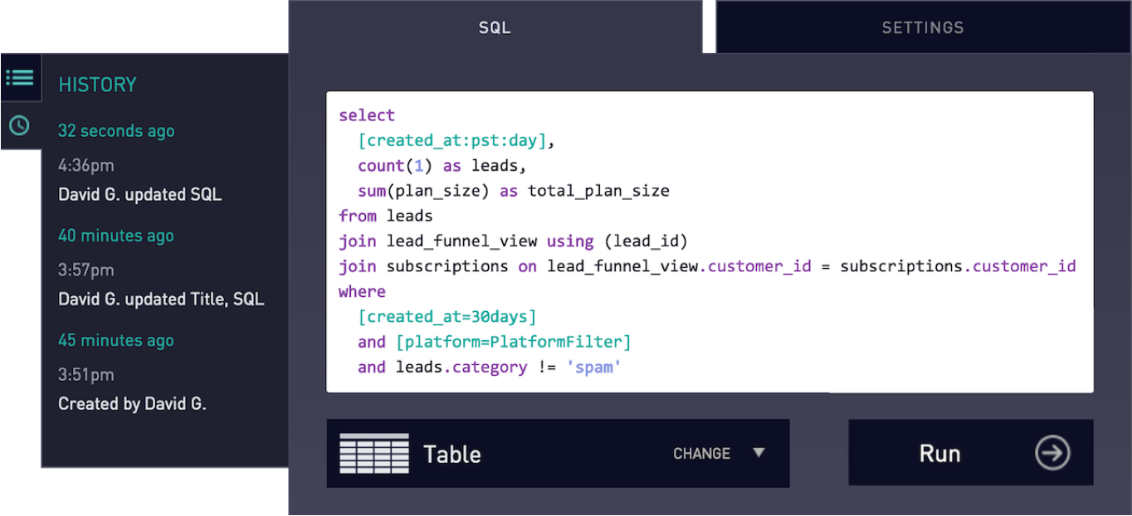1132x516 pixels.
Task: Expand the chart type dropdown arrow
Action: tap(759, 453)
